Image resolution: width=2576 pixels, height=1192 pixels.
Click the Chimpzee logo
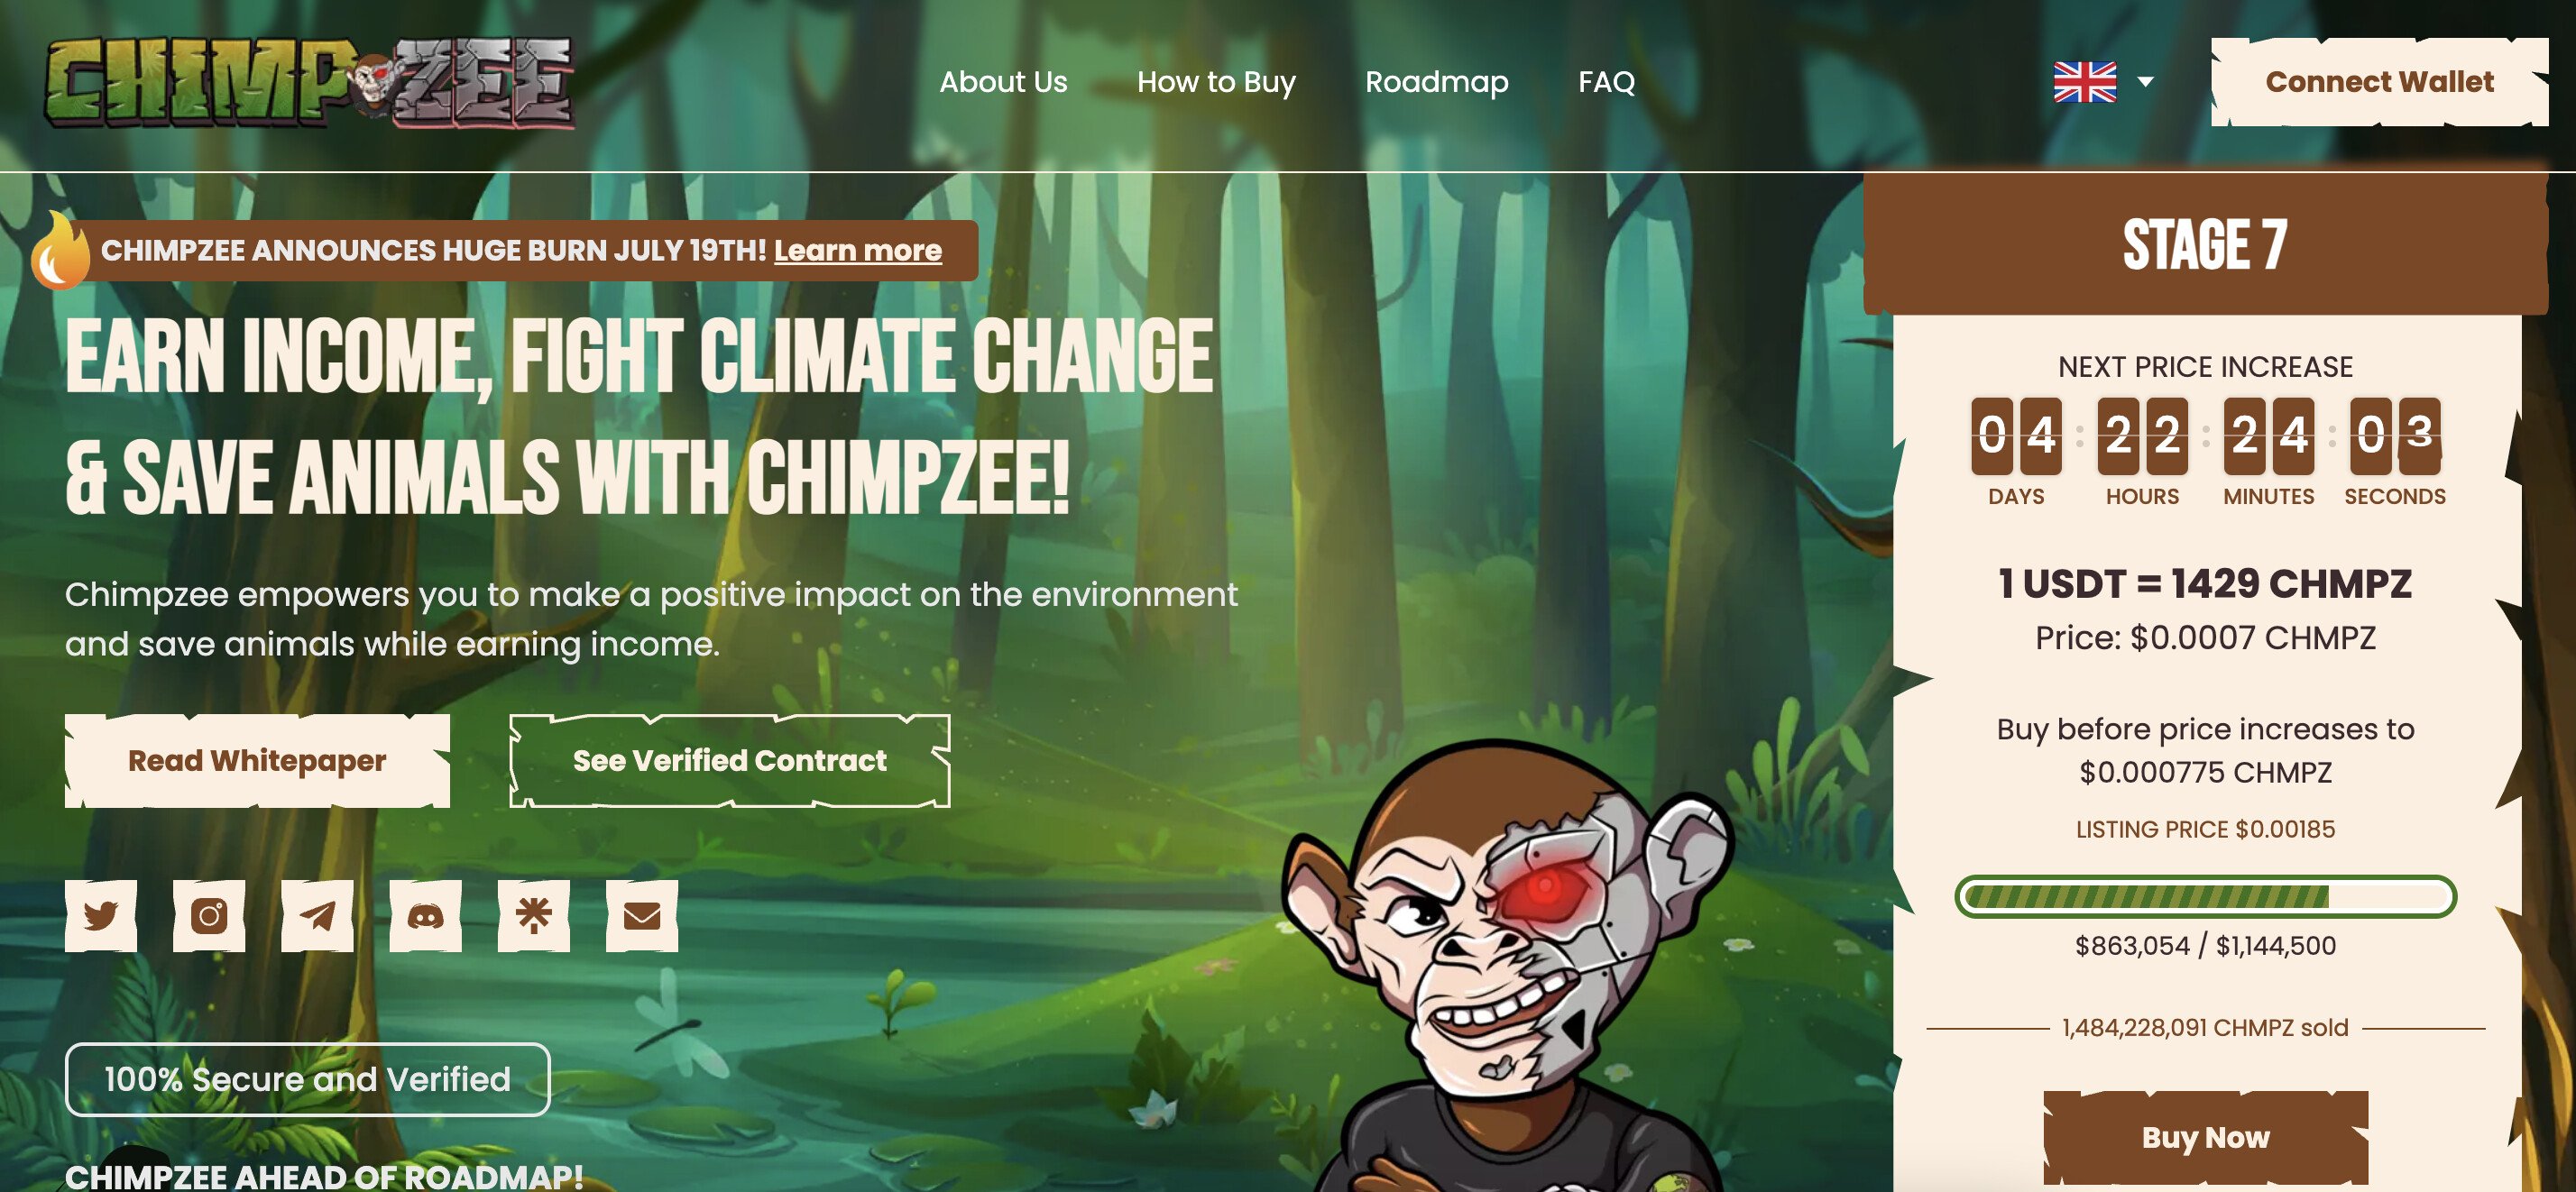tap(309, 82)
